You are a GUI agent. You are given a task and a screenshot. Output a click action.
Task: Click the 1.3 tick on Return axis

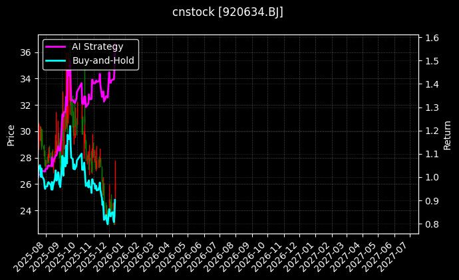click(x=431, y=107)
